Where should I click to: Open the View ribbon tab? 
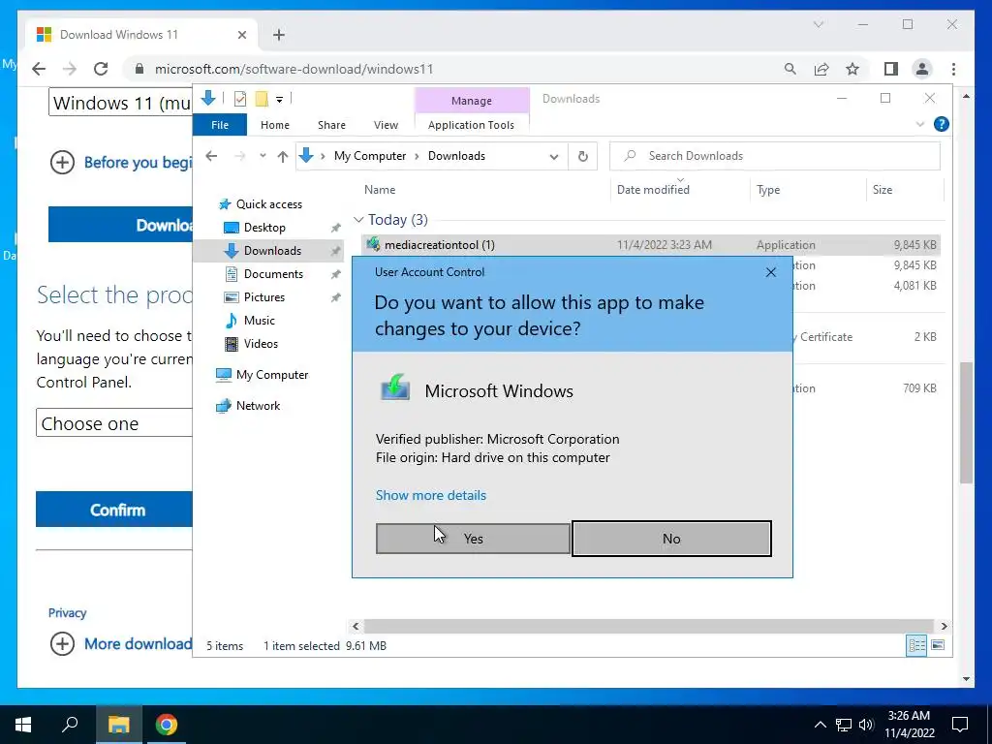click(x=386, y=125)
